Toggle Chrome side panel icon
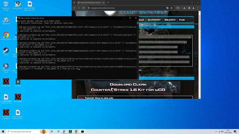This screenshot has width=239, height=134. (x=189, y=8)
